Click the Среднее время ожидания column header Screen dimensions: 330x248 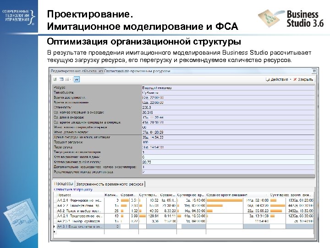(x=237, y=195)
